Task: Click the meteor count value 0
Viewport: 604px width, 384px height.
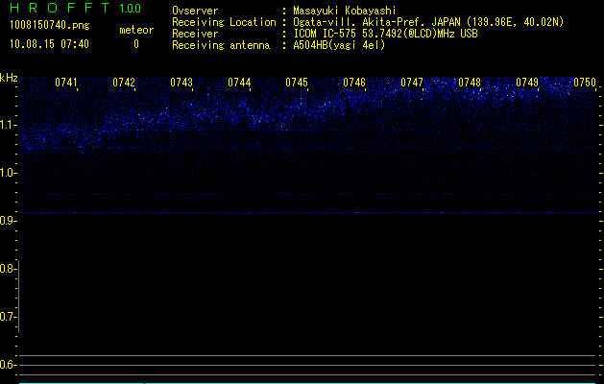Action: coord(136,44)
